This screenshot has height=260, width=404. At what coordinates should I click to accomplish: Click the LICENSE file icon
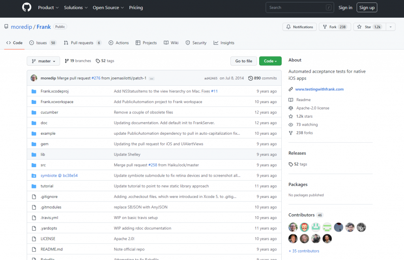(34, 239)
